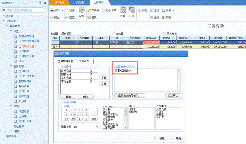Click the document icon beside 人员档案
This screenshot has height=144, width=246.
(16, 51)
